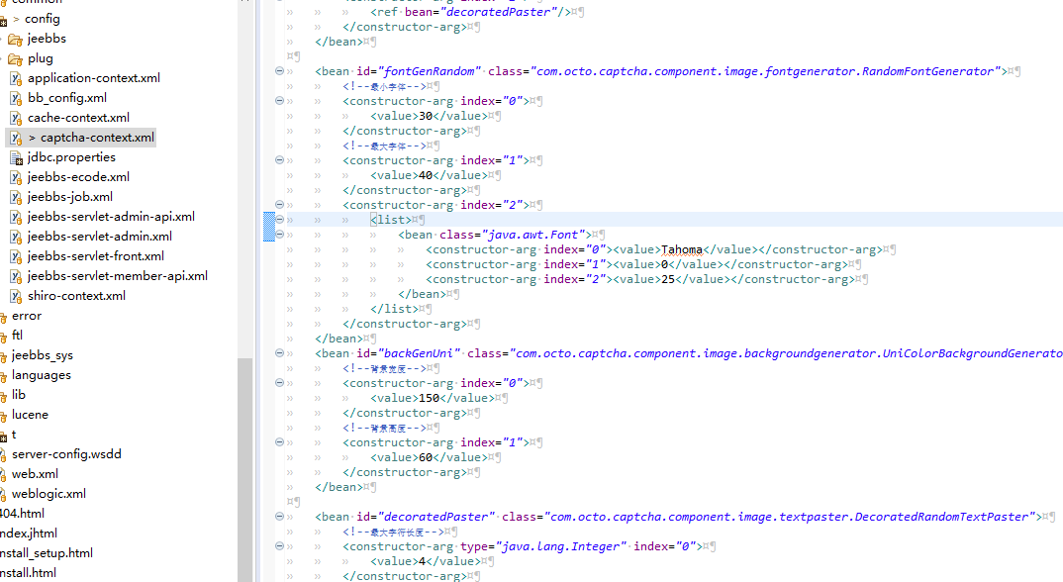1063x582 pixels.
Task: Click the jeebbs-job.xml file icon
Action: (16, 197)
